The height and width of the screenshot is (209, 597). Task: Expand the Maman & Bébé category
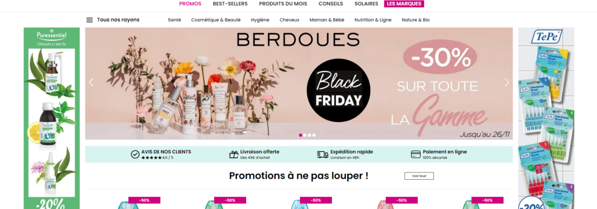327,20
